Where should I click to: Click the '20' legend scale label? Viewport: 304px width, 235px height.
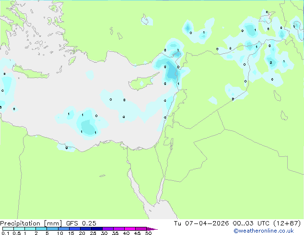82,233
